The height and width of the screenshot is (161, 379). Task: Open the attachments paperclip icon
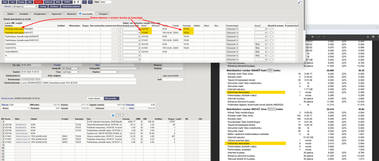coord(75,2)
